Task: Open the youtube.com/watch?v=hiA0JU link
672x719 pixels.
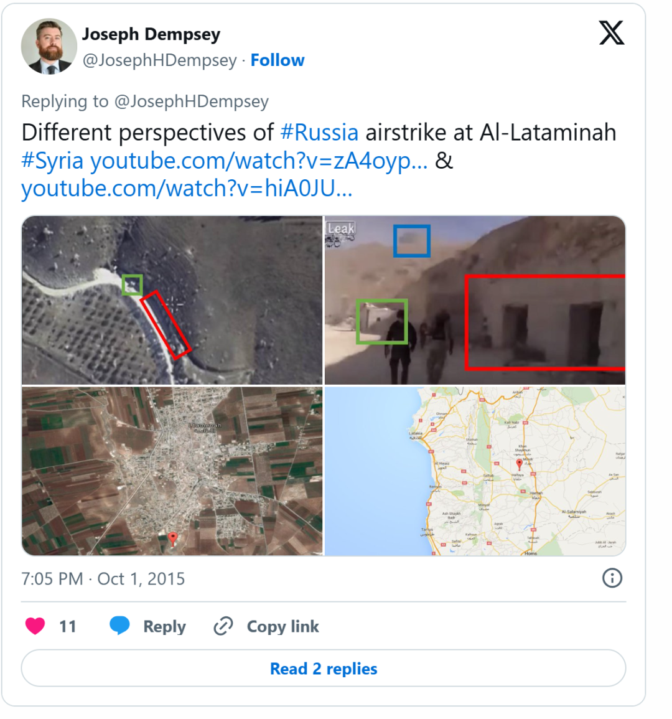Action: [187, 189]
